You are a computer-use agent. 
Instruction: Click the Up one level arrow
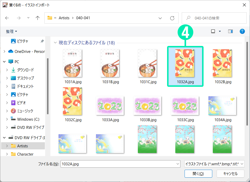(38, 18)
